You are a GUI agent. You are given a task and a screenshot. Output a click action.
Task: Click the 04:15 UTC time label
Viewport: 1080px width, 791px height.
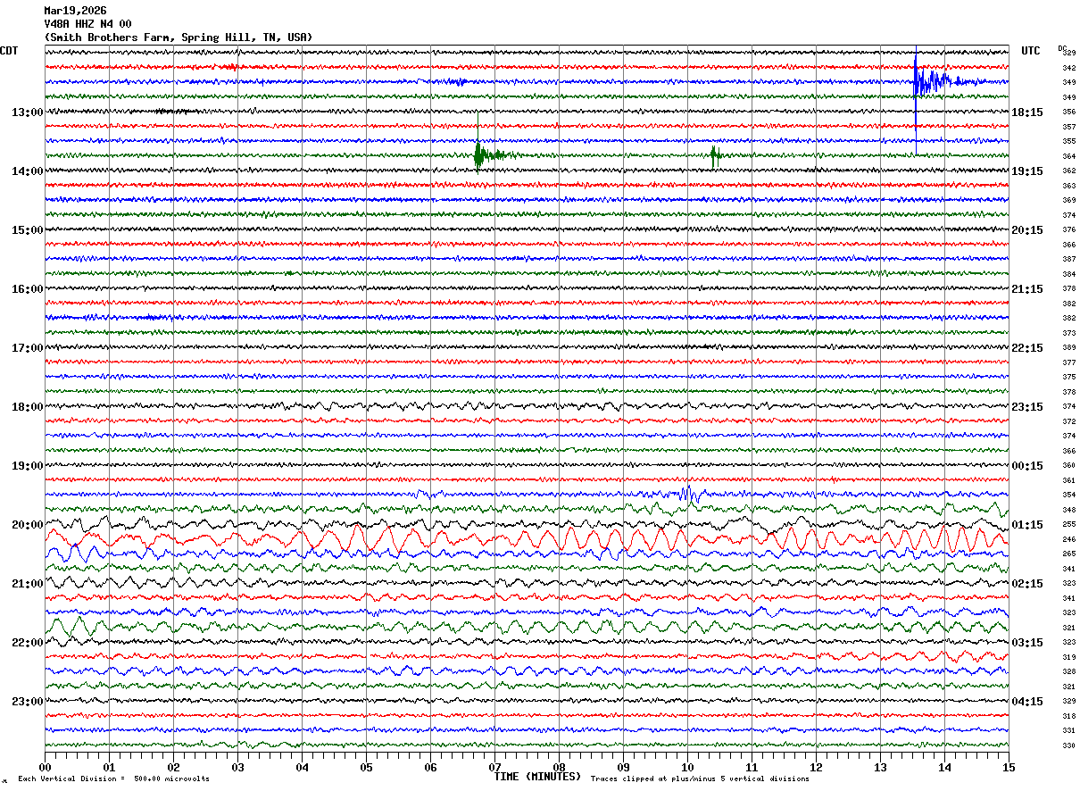click(x=1027, y=702)
